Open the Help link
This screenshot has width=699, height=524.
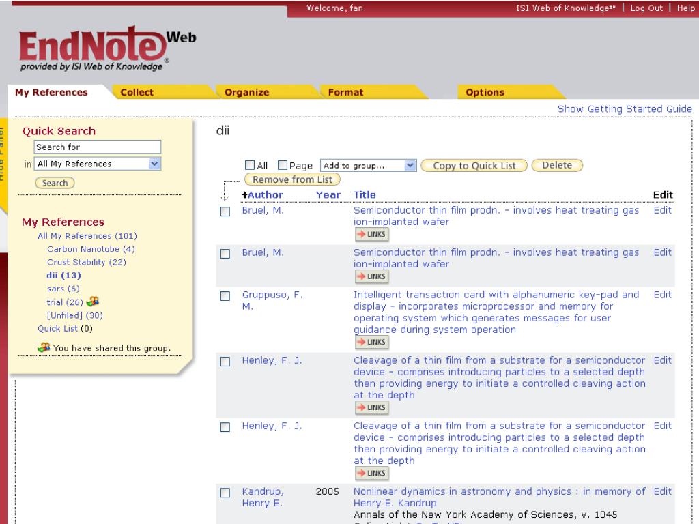tap(685, 8)
